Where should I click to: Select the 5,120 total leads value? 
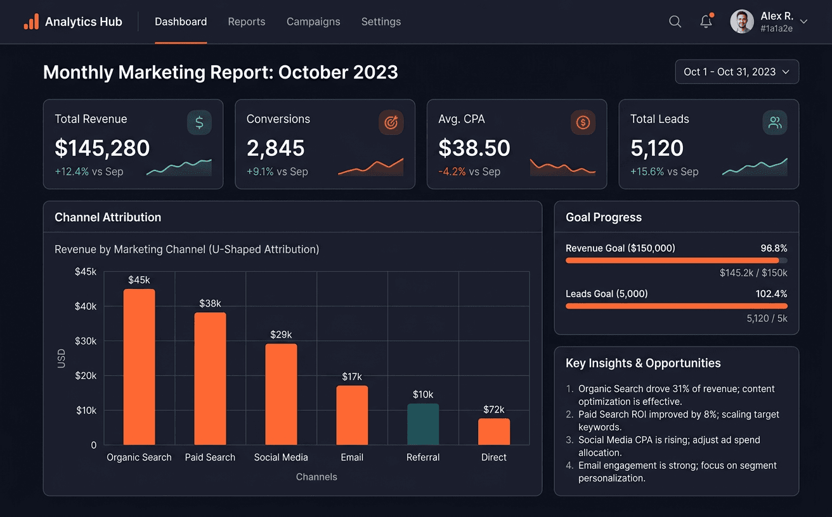(657, 148)
